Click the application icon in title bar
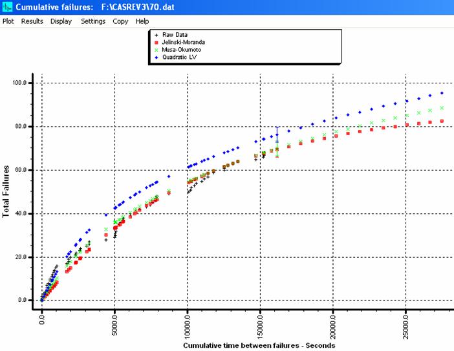This screenshot has width=454, height=351. (6, 6)
